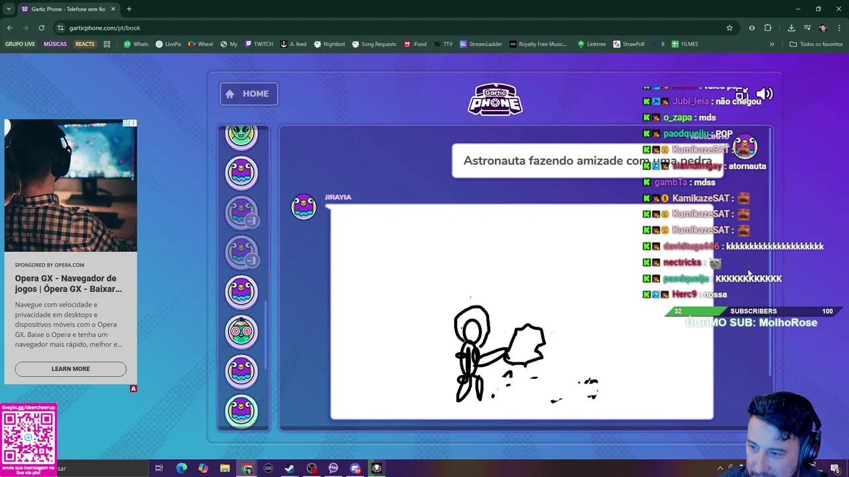Click the red AdChoices icon below the ad
The image size is (849, 477).
pos(133,389)
